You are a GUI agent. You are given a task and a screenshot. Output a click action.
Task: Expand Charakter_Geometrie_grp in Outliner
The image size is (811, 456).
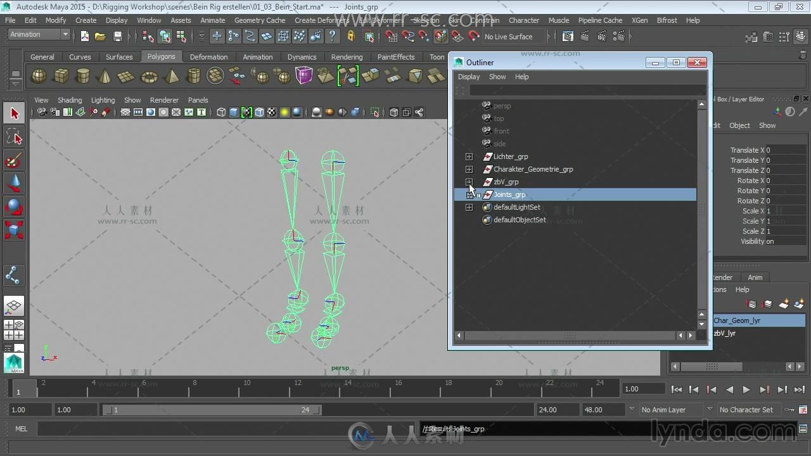click(469, 169)
